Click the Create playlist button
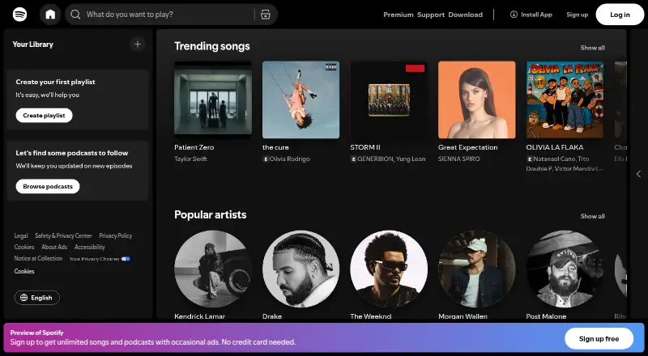Image resolution: width=648 pixels, height=356 pixels. pos(45,115)
